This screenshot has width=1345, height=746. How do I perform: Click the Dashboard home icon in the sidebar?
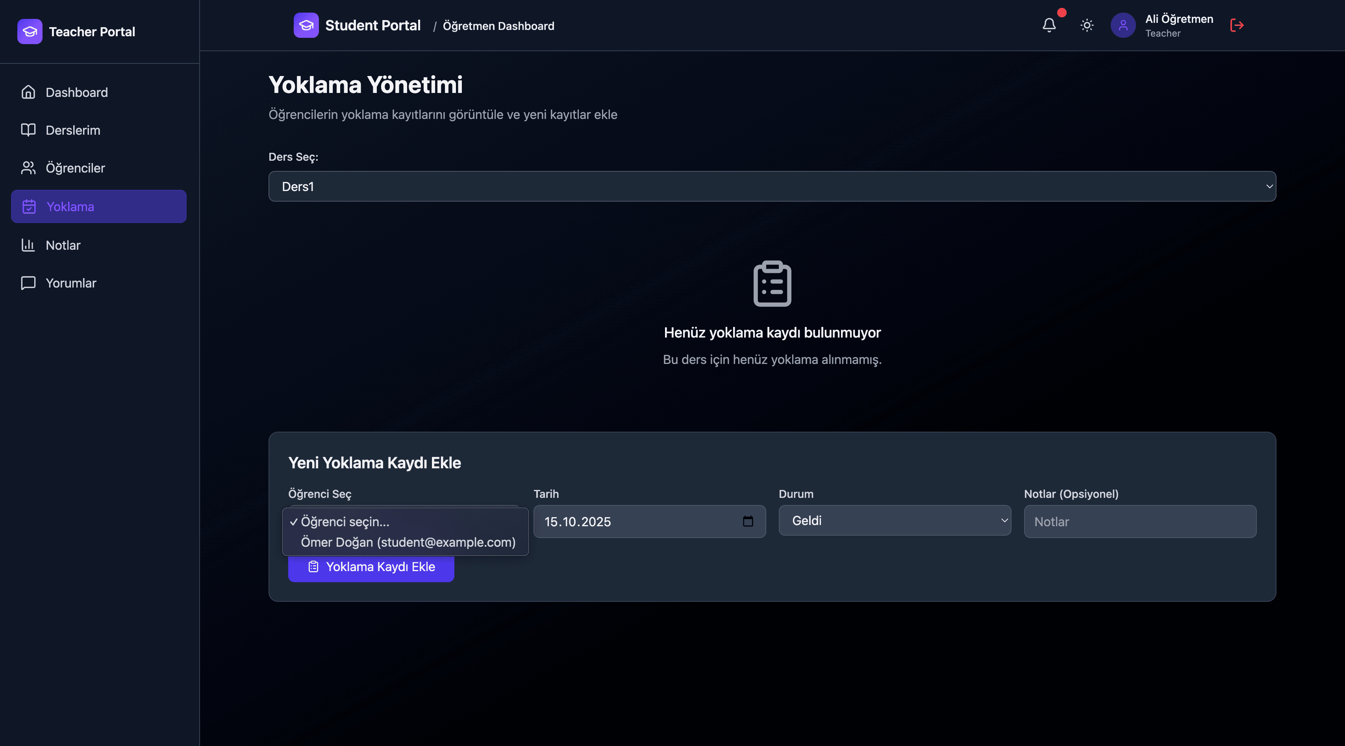coord(28,92)
